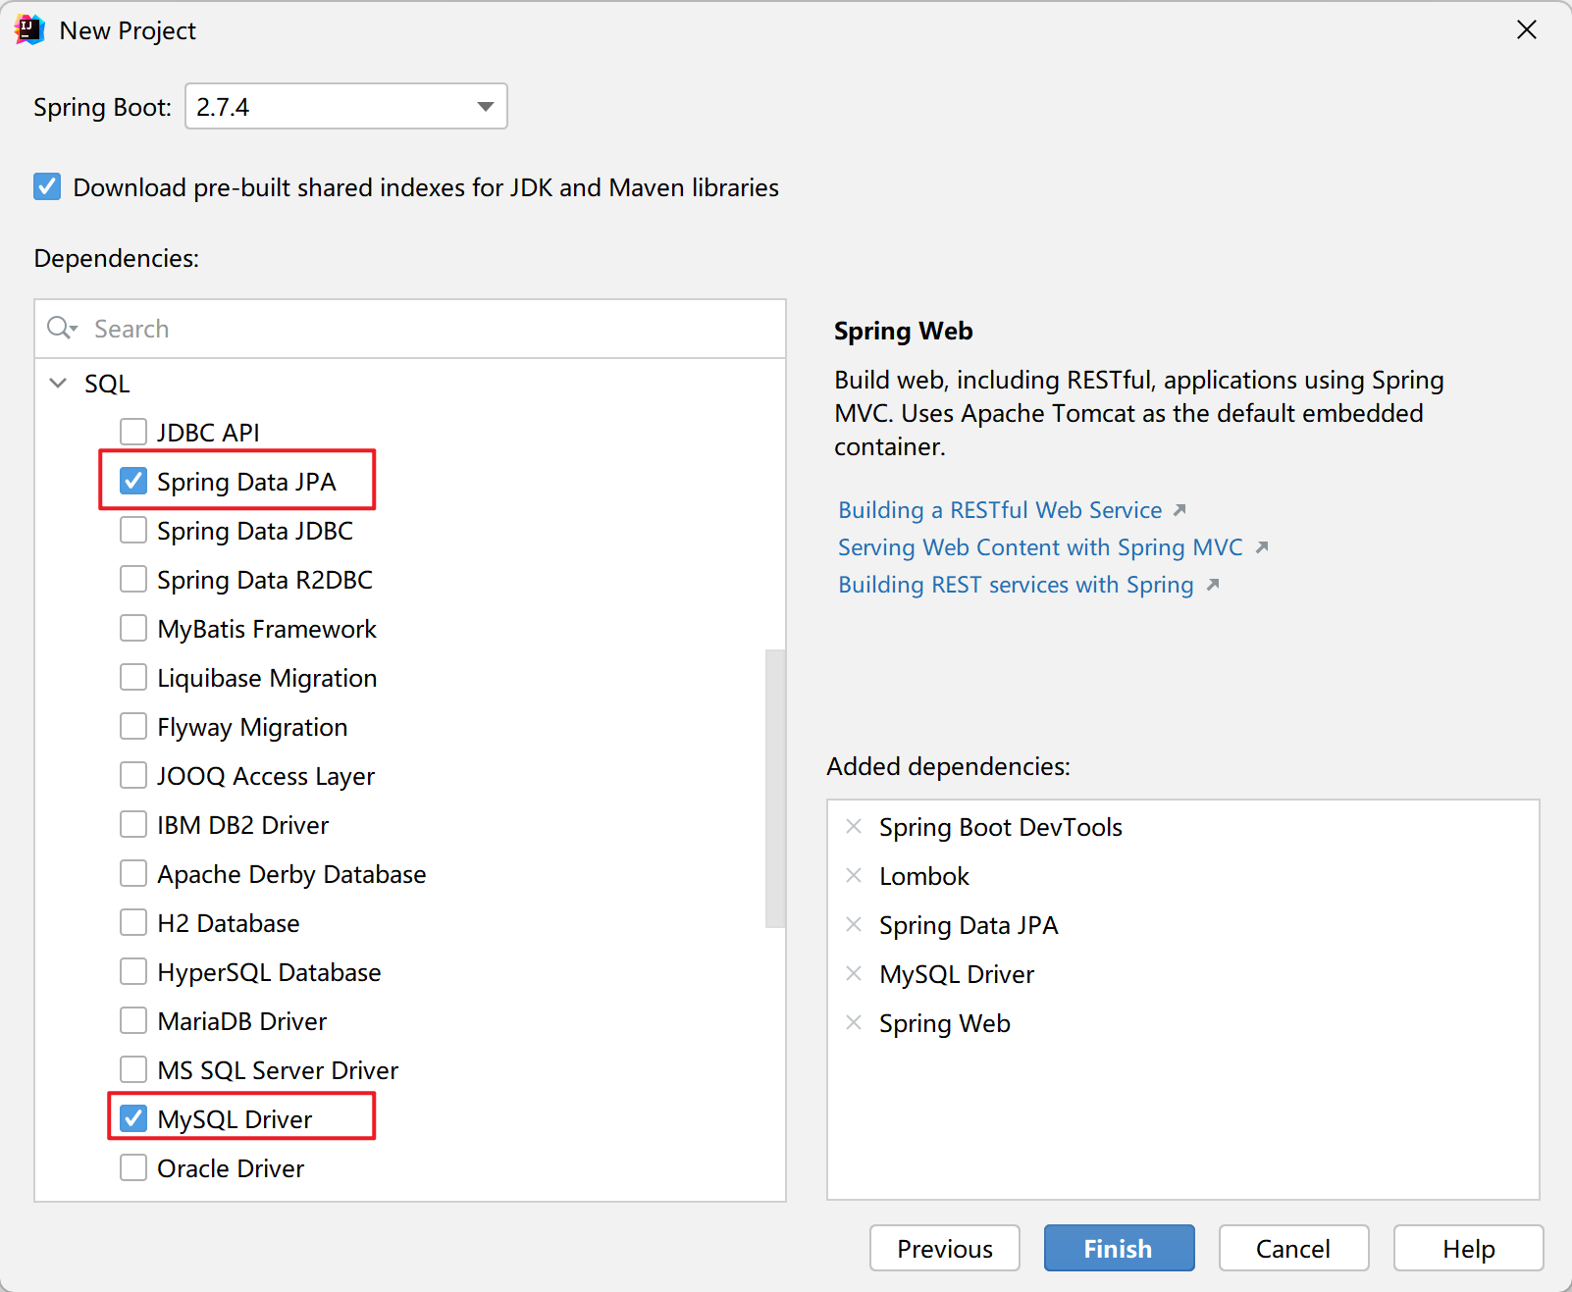Viewport: 1572px width, 1292px height.
Task: Select Spring Boot DevTools in added list
Action: pos(1001,827)
